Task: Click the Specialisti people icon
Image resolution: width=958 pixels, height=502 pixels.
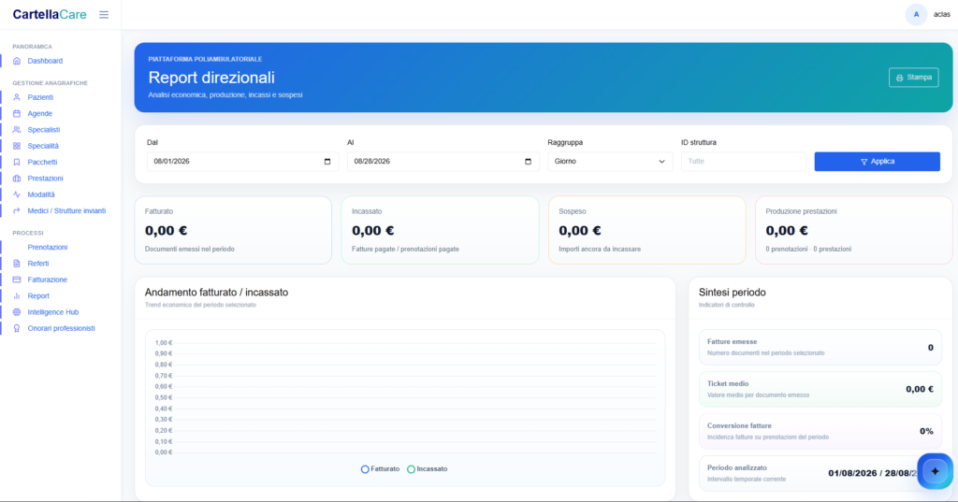Action: [x=17, y=129]
